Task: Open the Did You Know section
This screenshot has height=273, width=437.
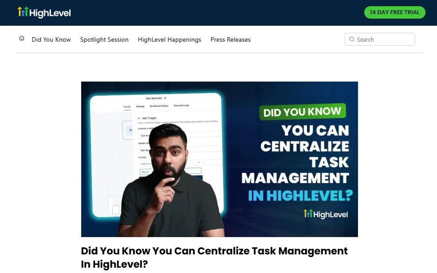Action: (51, 39)
